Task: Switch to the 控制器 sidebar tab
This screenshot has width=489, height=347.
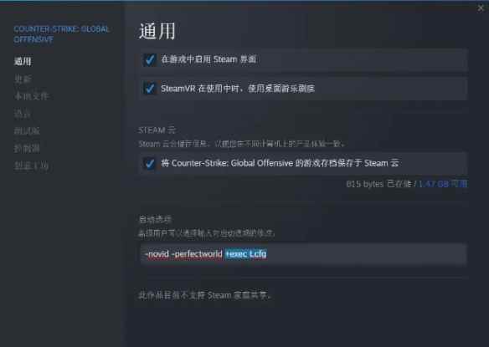Action: click(x=27, y=148)
